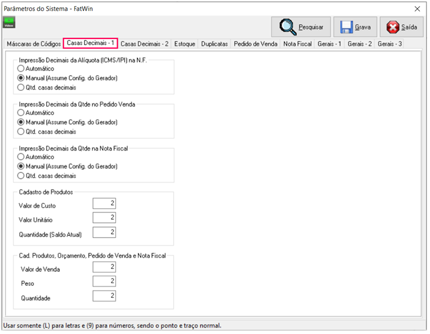Select Manual option under Qtde na Nota Fiscal
The height and width of the screenshot is (334, 430).
(22, 166)
